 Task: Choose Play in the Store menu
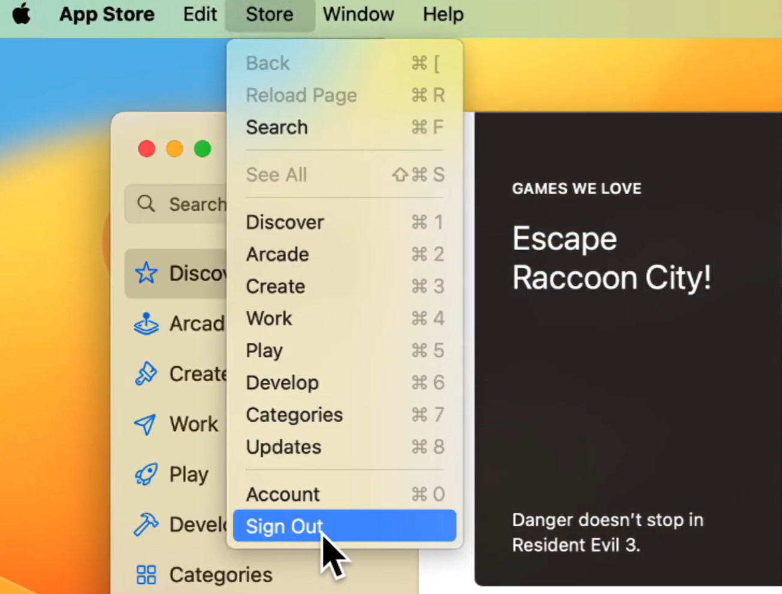click(345, 351)
